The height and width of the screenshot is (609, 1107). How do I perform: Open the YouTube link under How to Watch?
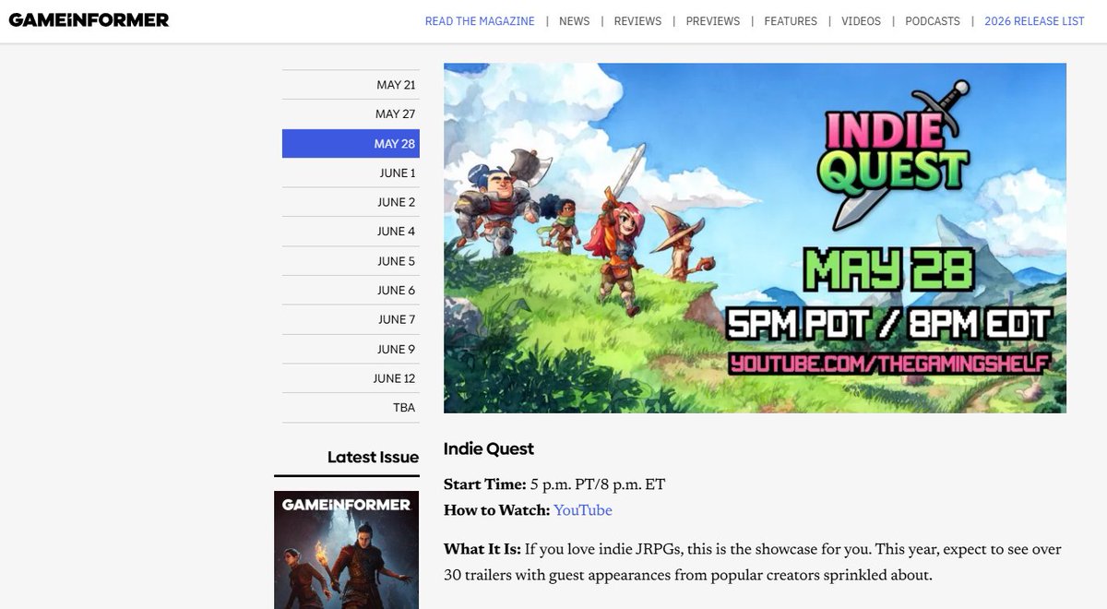click(x=583, y=510)
